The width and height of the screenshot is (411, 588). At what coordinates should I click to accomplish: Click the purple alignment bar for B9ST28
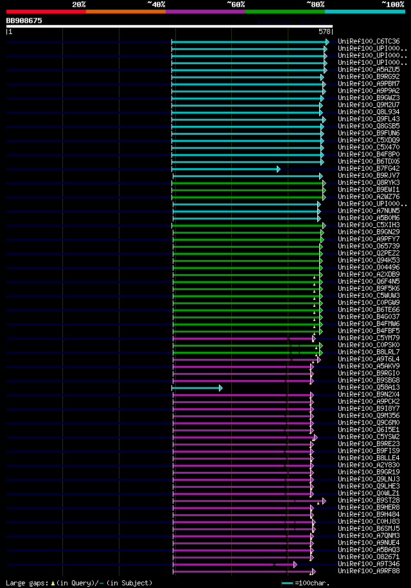coord(250,501)
